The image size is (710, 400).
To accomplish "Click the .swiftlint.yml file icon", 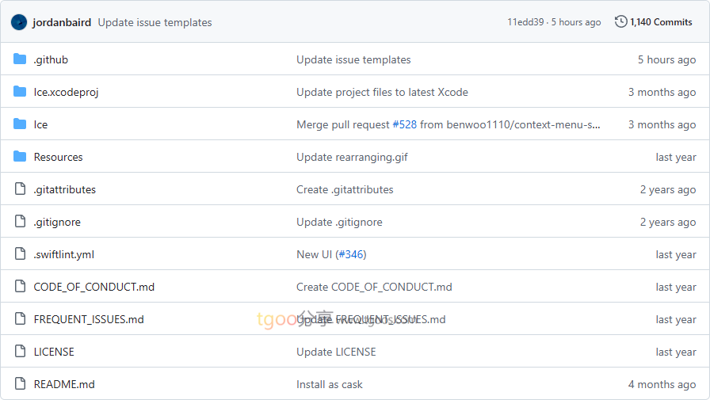I will pos(20,254).
